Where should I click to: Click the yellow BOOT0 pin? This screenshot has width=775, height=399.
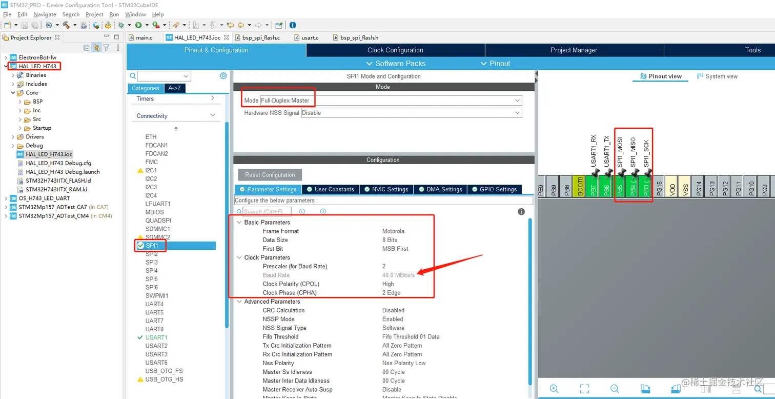(x=580, y=186)
